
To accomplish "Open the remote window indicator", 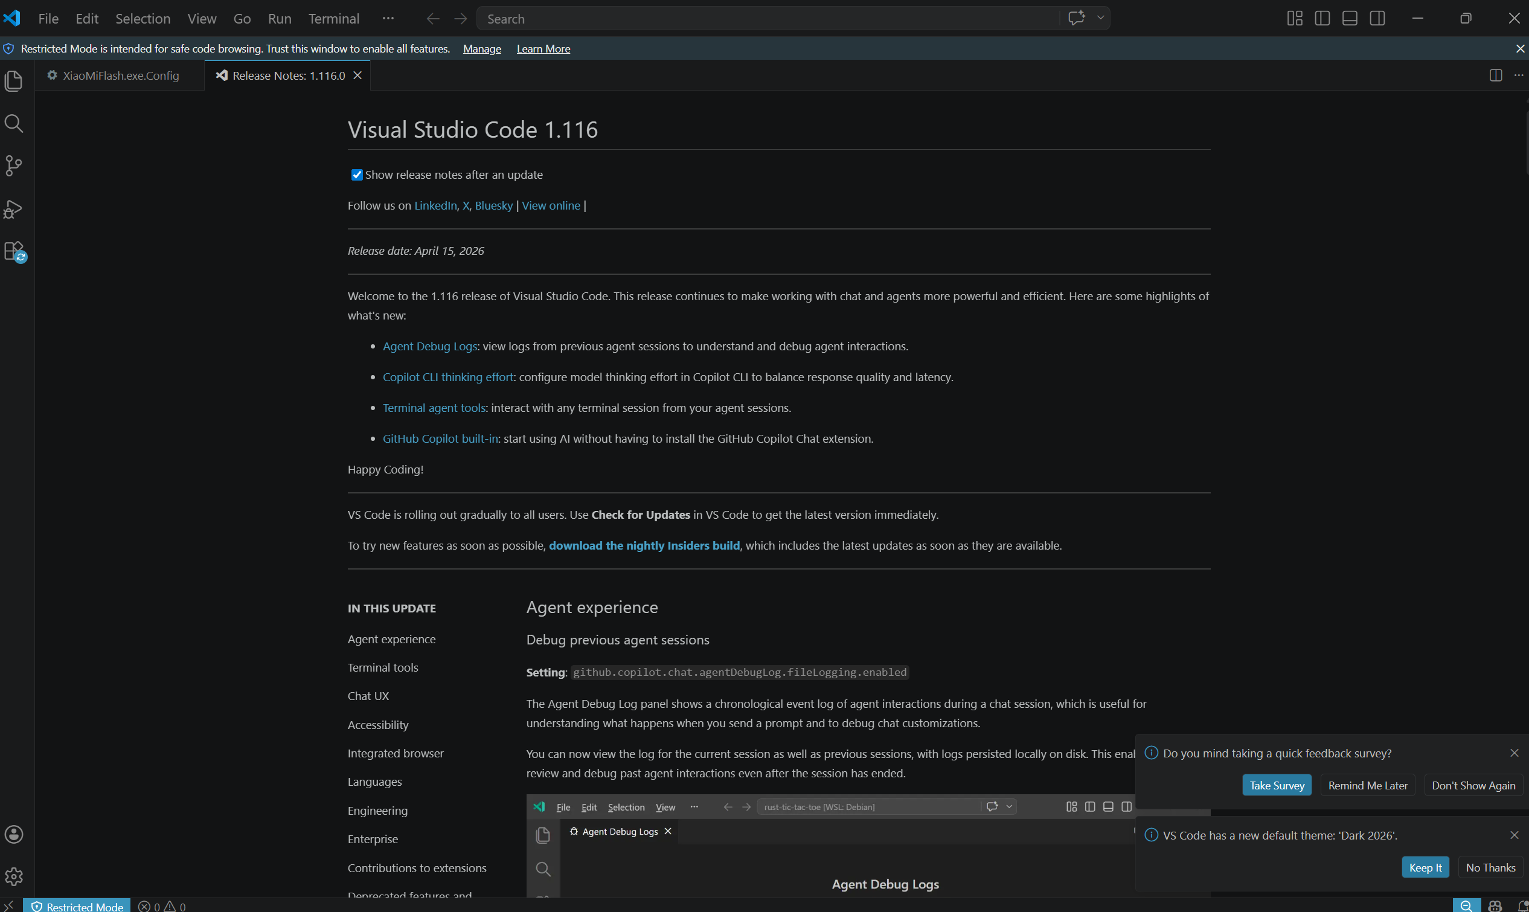I will point(9,906).
